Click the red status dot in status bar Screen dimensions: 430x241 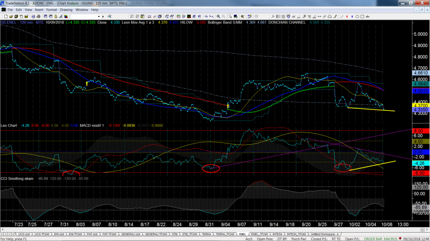pyautogui.click(x=400, y=238)
